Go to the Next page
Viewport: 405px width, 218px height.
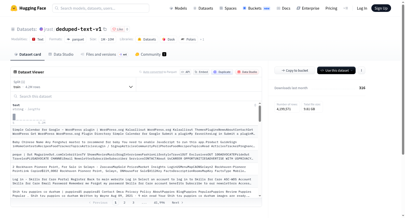click(x=177, y=203)
